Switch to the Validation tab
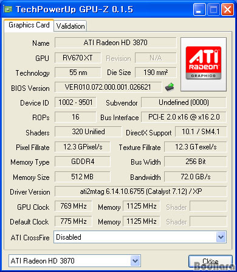The image size is (237, 272). 70,26
